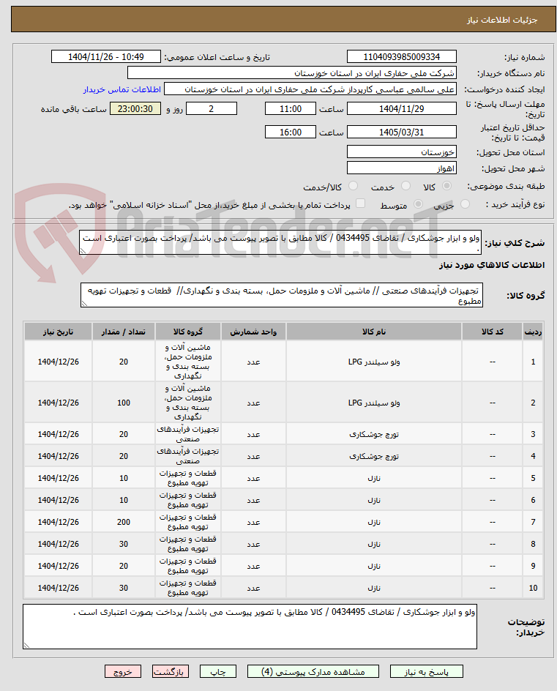Click row 5 item نازل
Image resolution: width=557 pixels, height=691 pixels.
click(x=374, y=479)
